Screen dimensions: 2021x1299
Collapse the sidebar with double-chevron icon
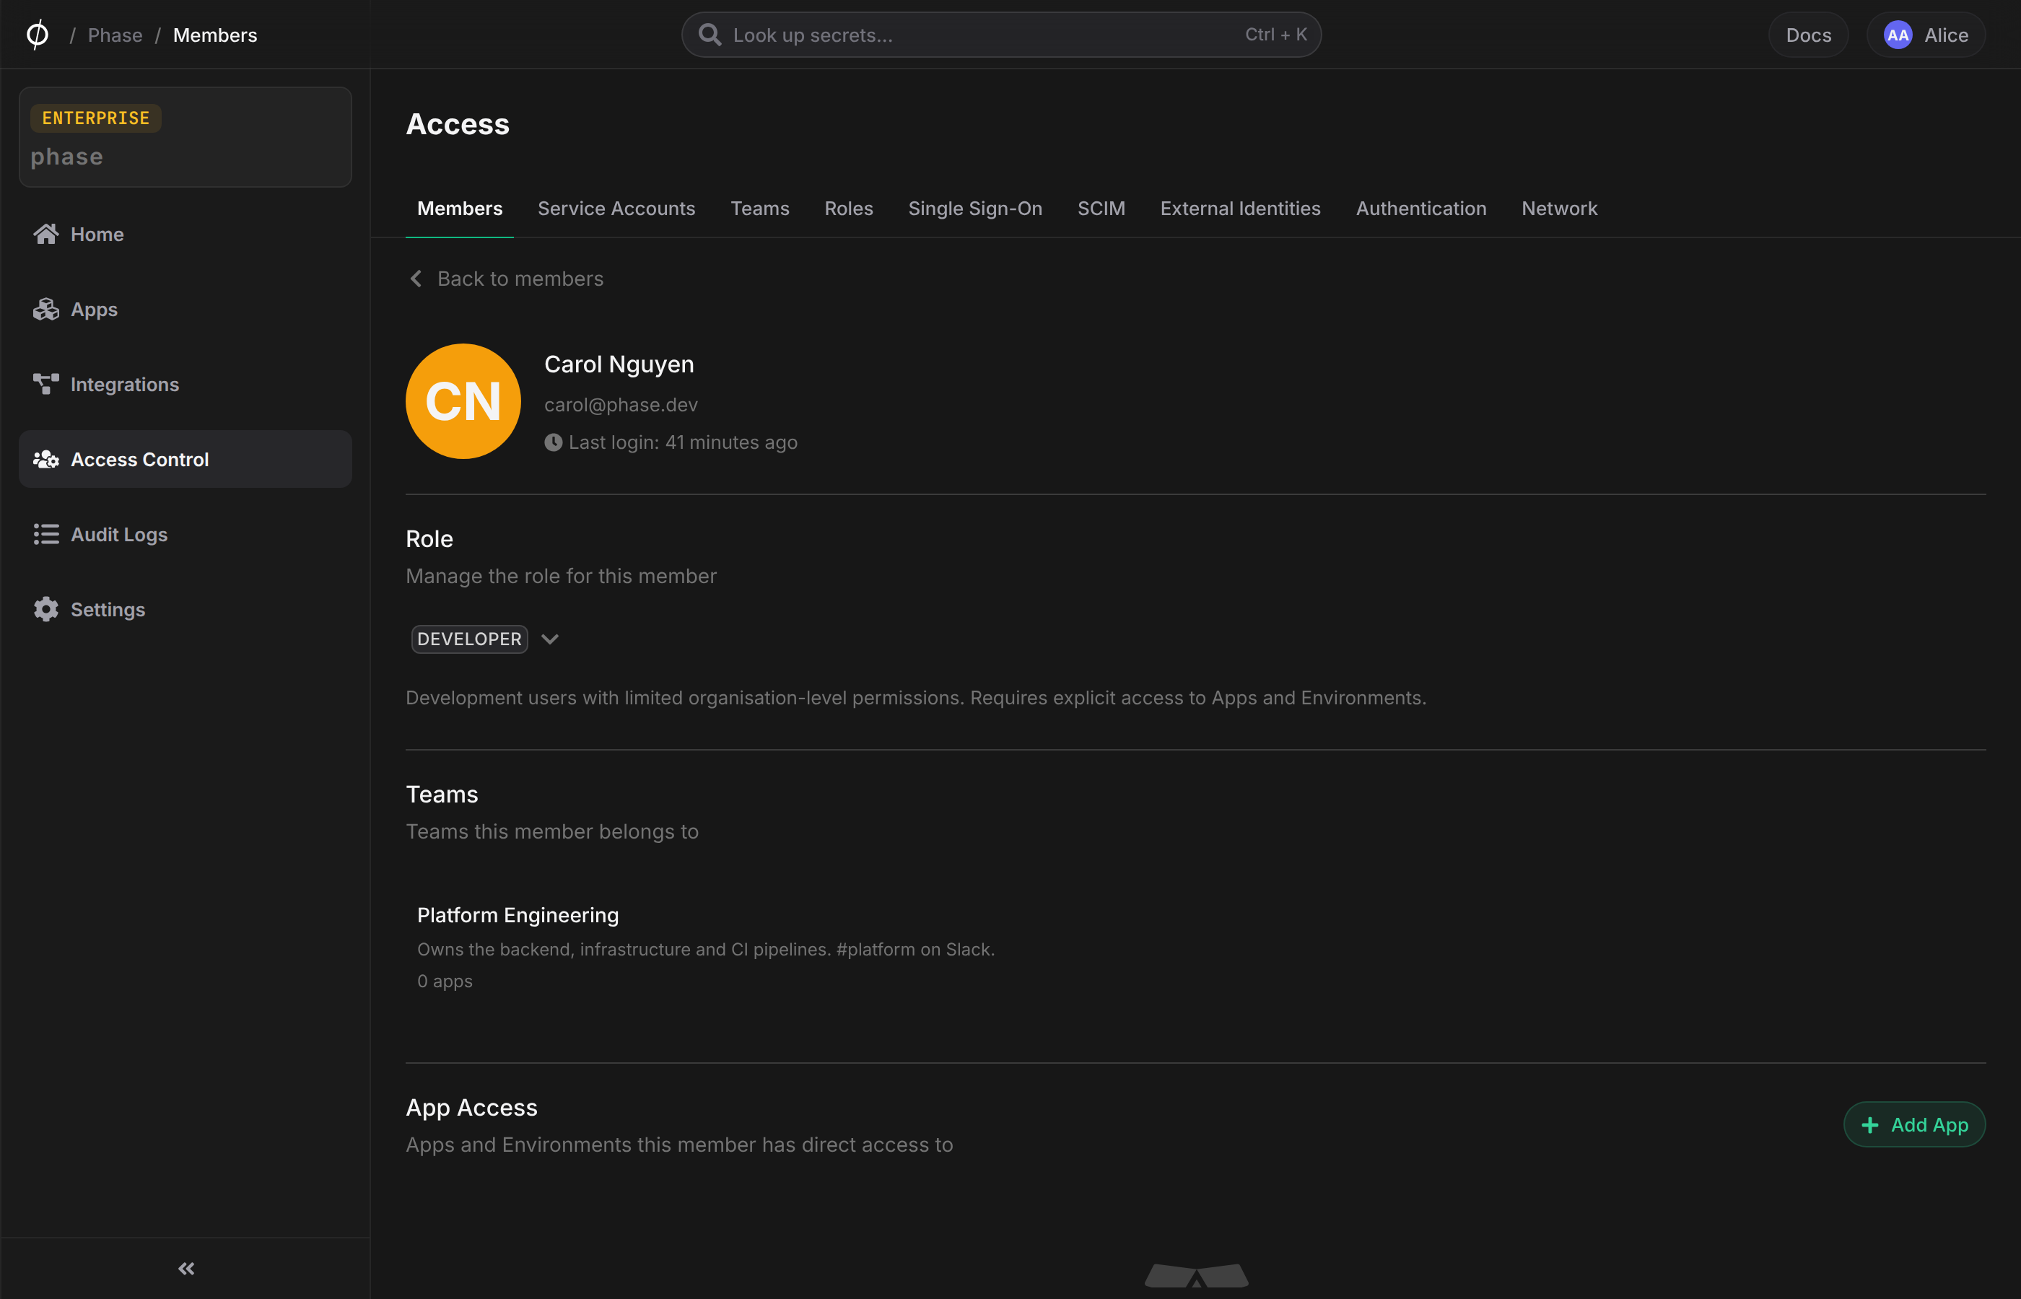(186, 1268)
